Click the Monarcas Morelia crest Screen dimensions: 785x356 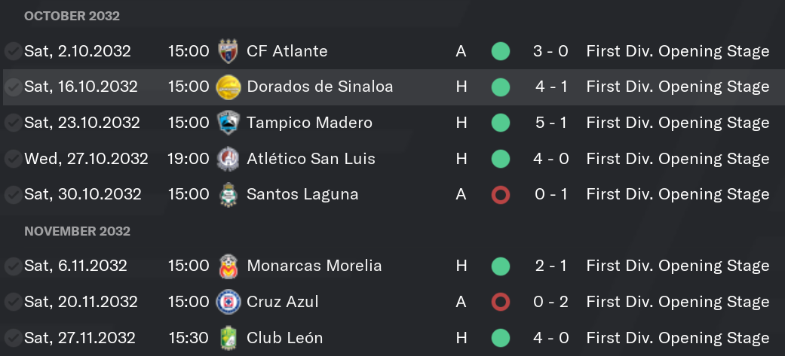[x=228, y=266]
